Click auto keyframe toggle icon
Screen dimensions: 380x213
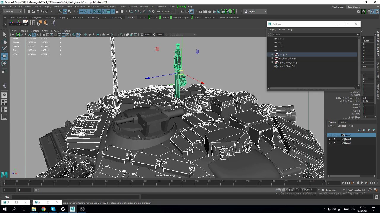370,190
